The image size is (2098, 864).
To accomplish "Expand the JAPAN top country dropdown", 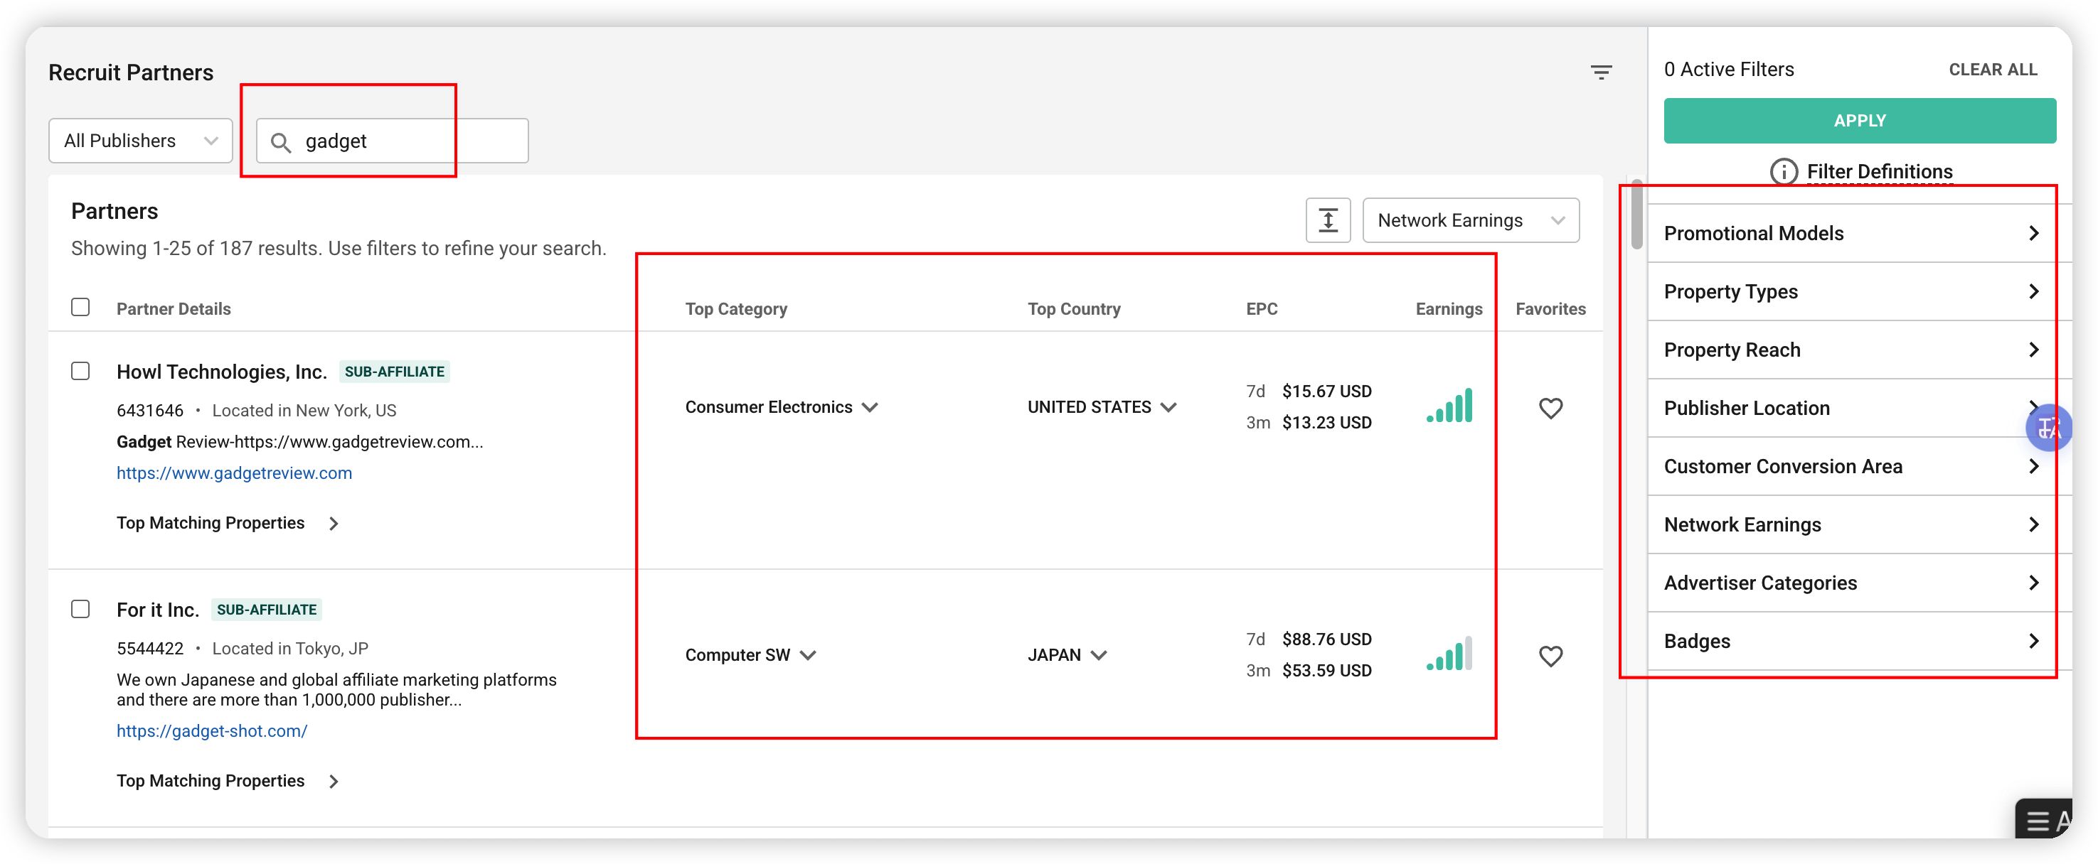I will click(1101, 655).
